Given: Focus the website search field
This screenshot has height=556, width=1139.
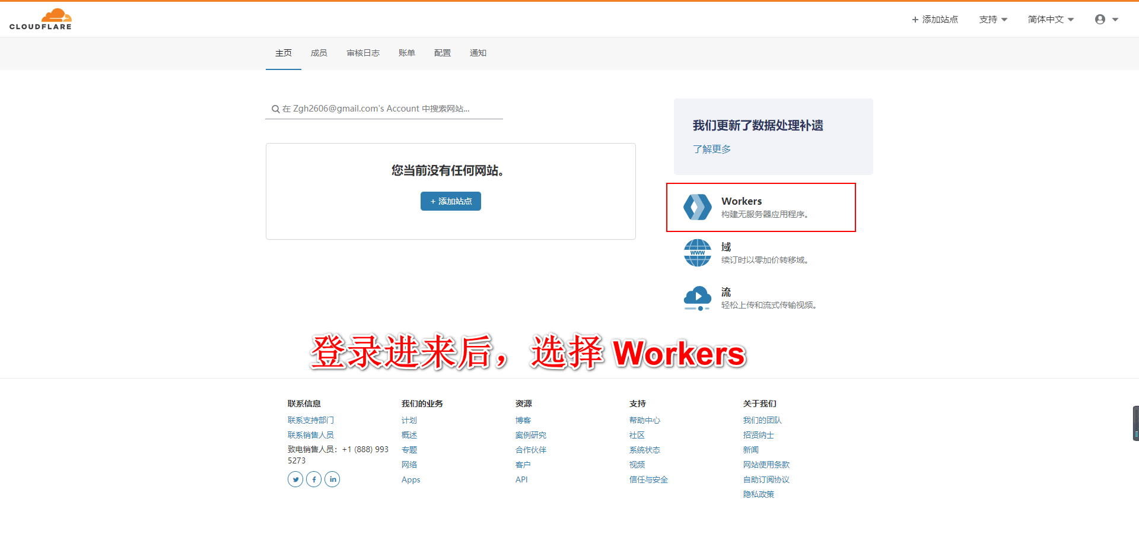Looking at the screenshot, I should tap(384, 109).
